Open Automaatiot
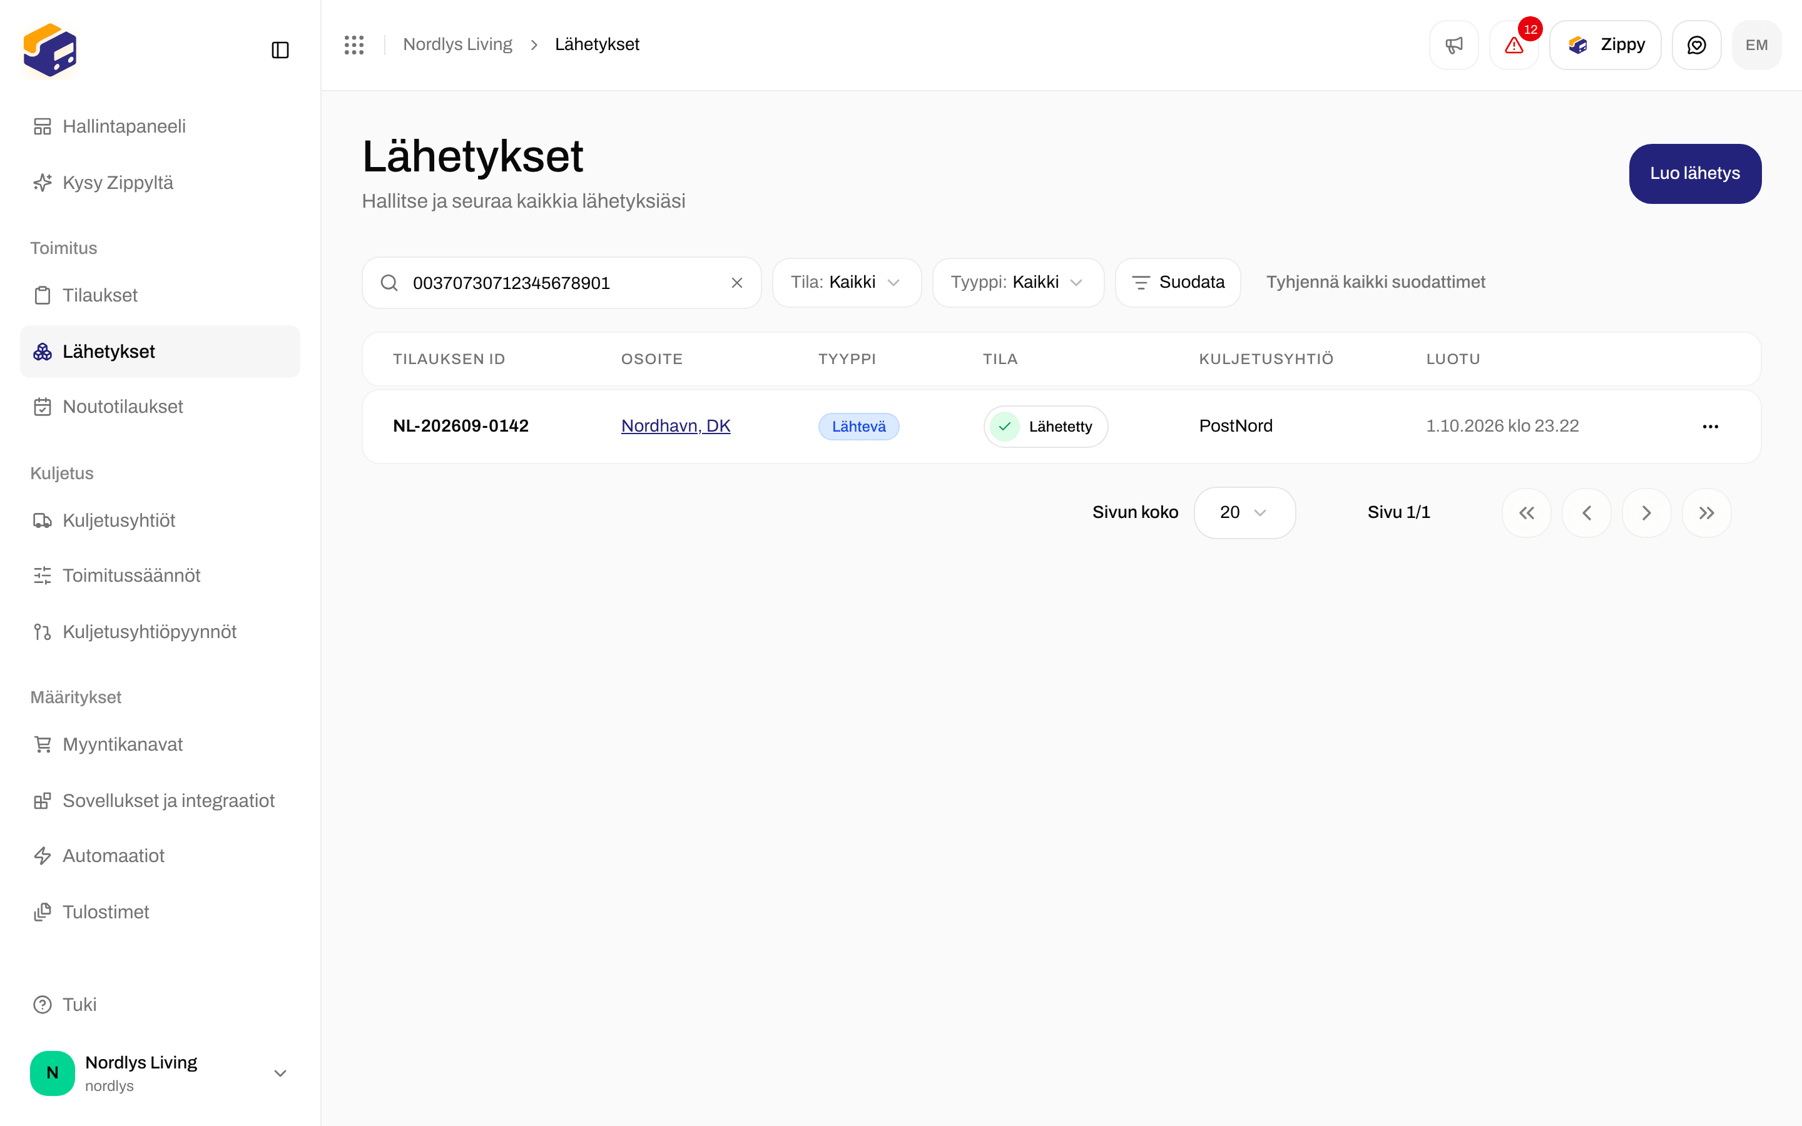 (x=160, y=856)
